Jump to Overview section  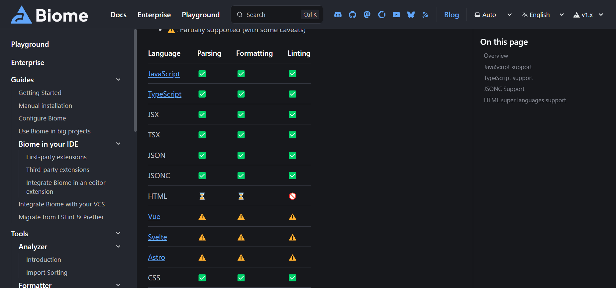(496, 56)
